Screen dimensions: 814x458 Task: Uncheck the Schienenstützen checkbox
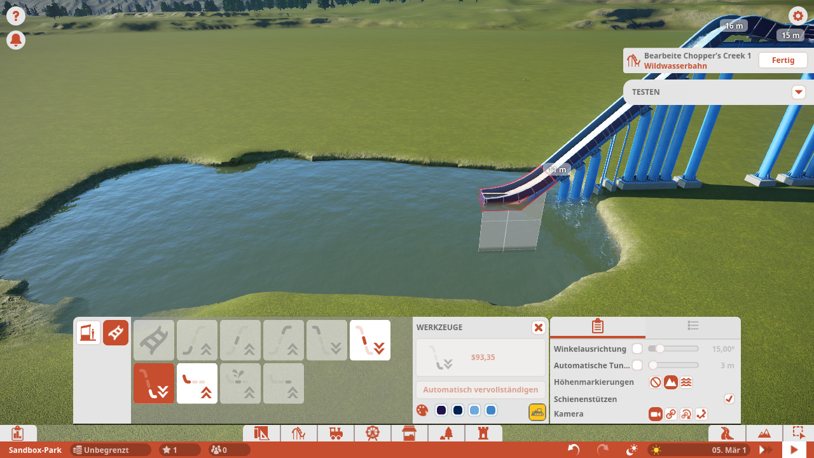729,399
